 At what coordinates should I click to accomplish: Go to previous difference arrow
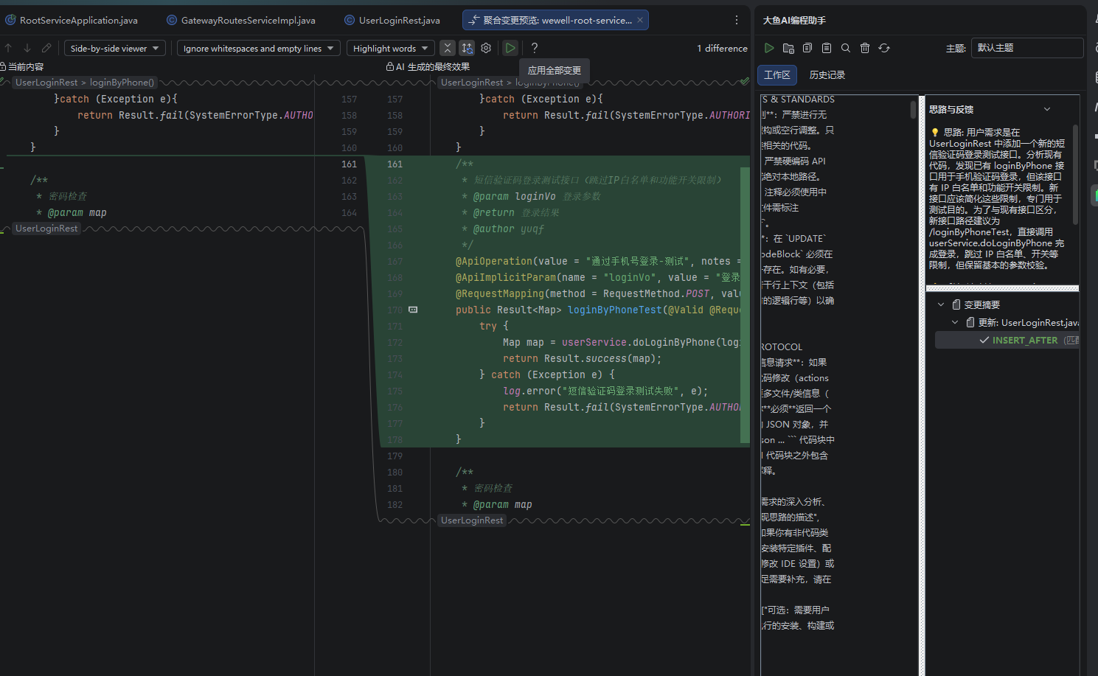click(x=8, y=48)
